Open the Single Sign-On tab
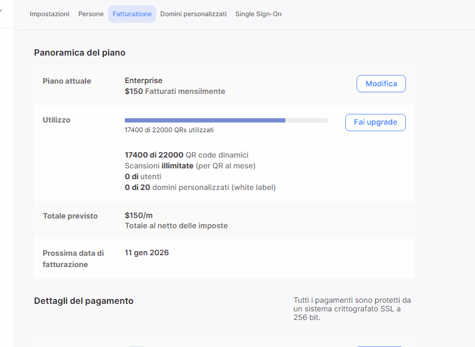 [x=258, y=14]
